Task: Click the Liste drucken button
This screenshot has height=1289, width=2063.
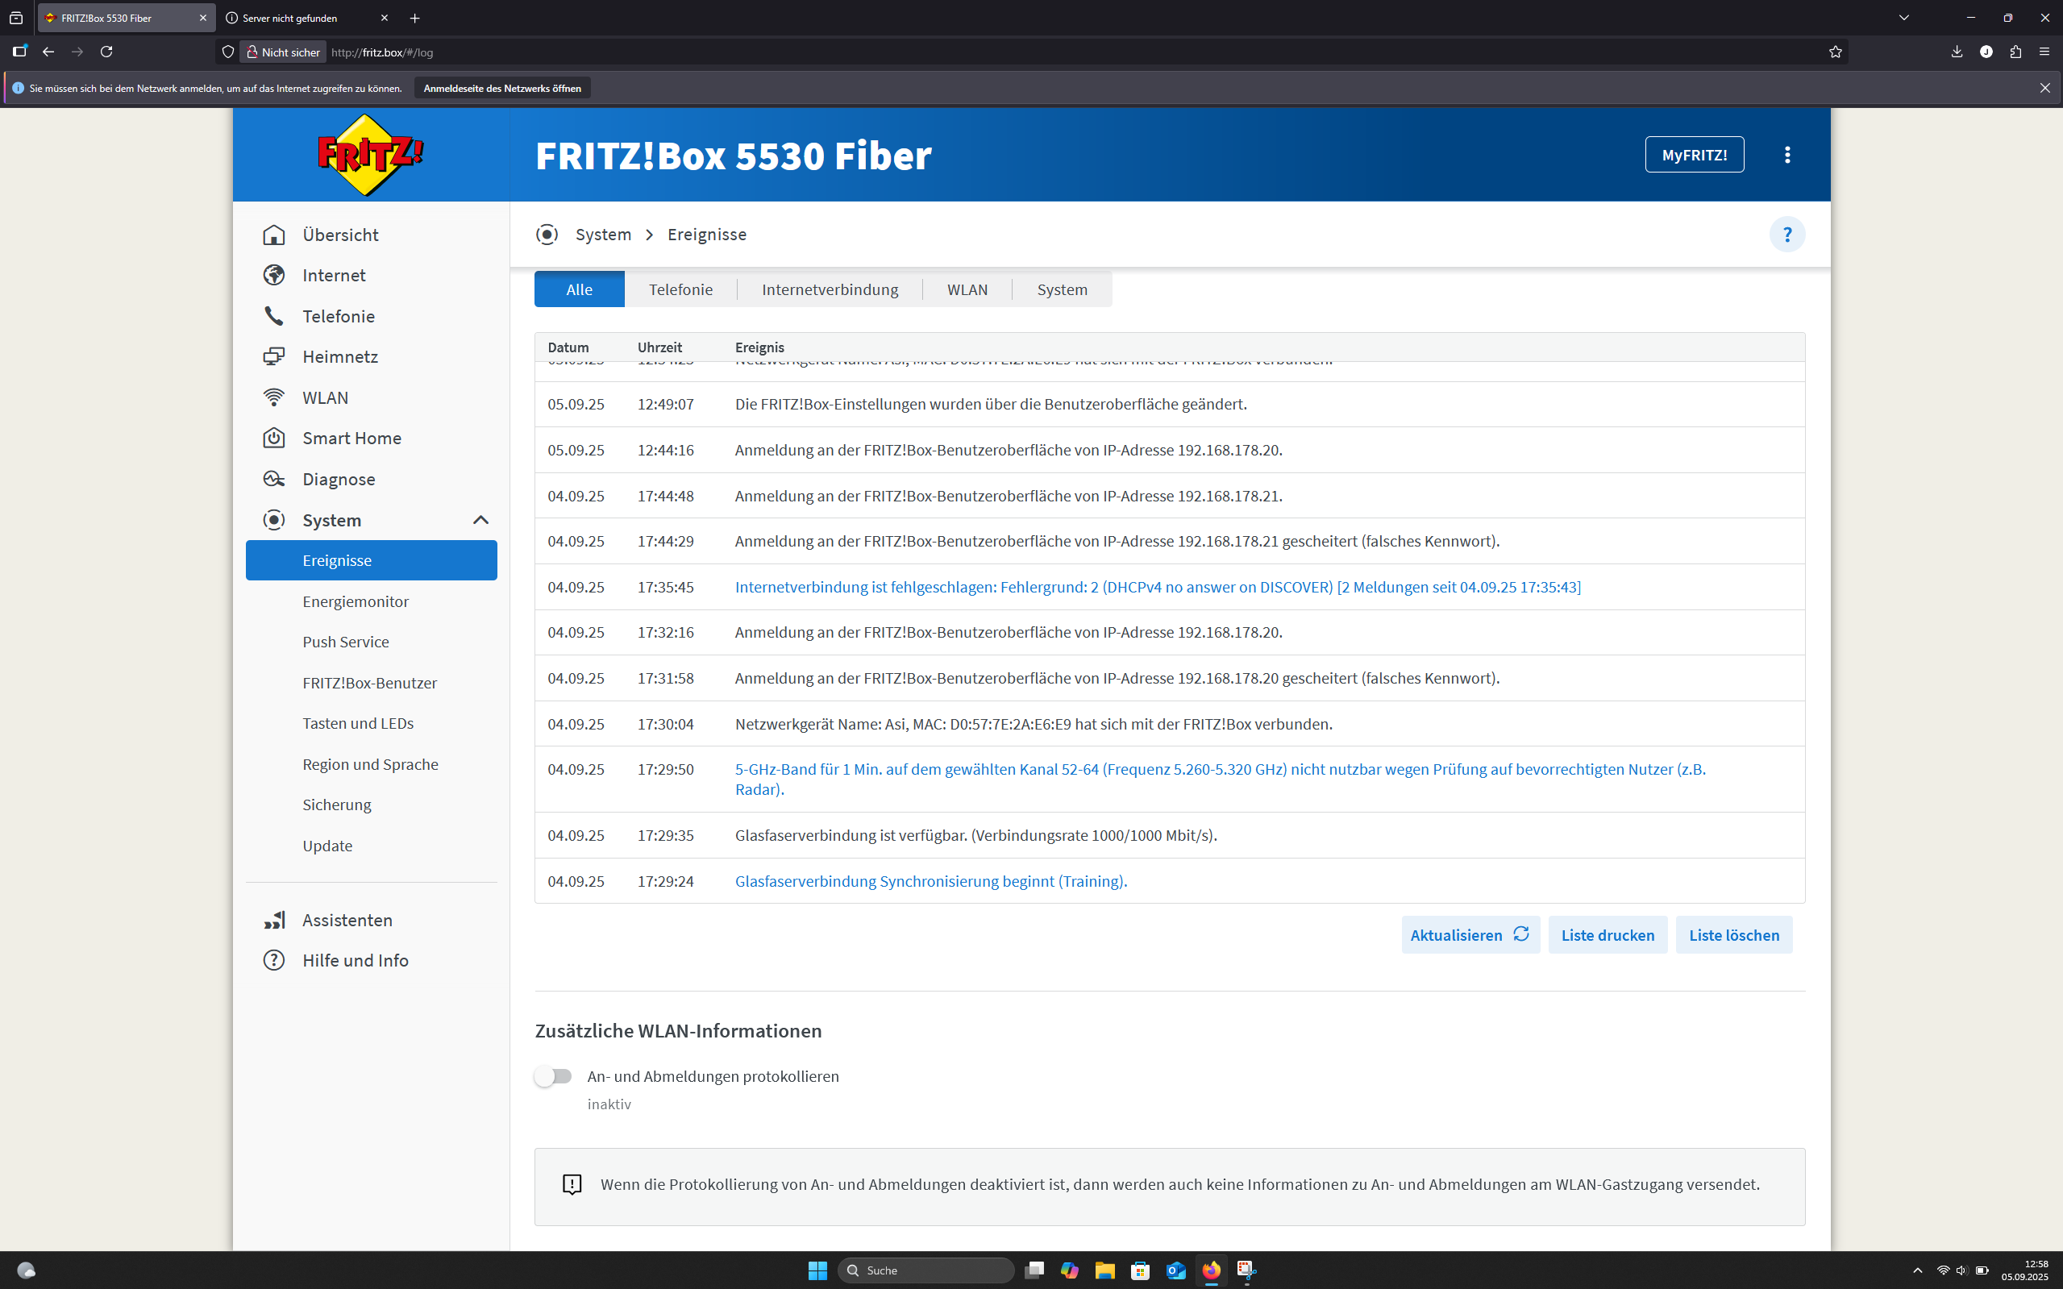Action: coord(1607,935)
